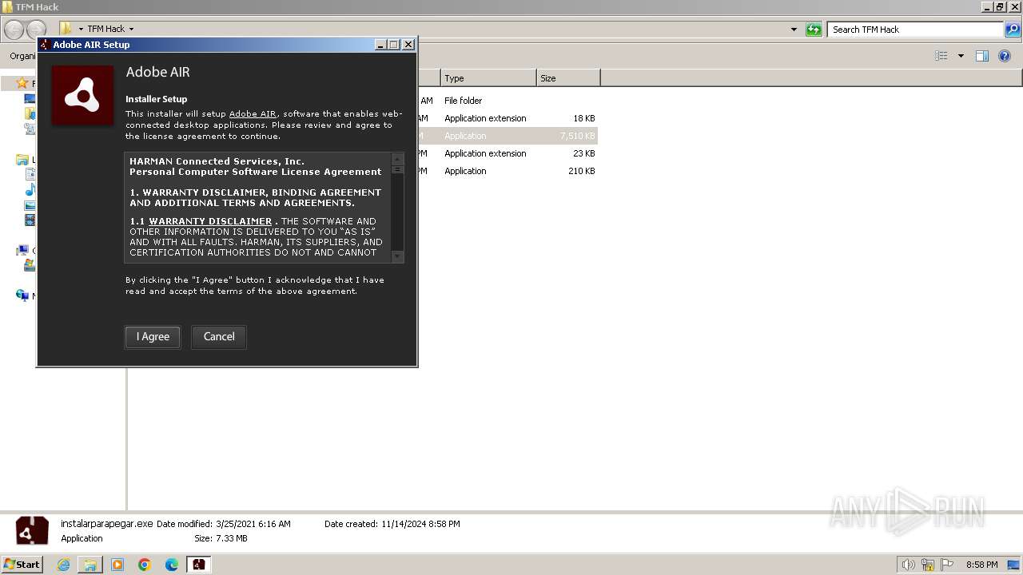Launch Internet Explorer from the taskbar

pyautogui.click(x=63, y=565)
